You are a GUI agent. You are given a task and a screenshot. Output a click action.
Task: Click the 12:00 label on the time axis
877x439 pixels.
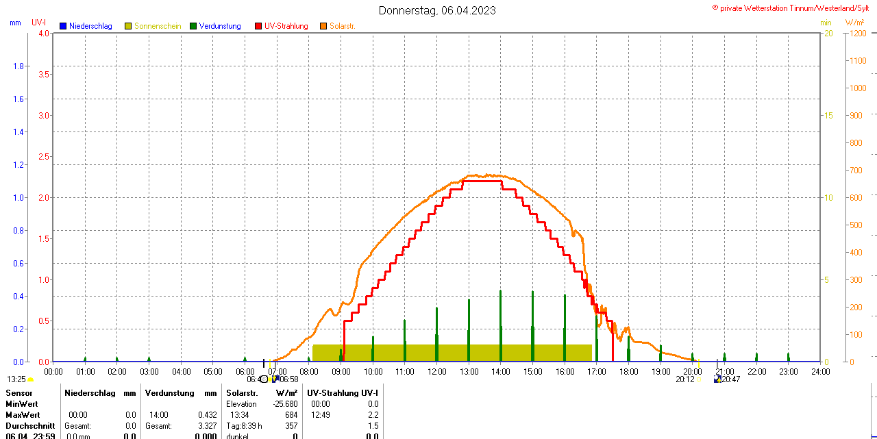[x=437, y=371]
